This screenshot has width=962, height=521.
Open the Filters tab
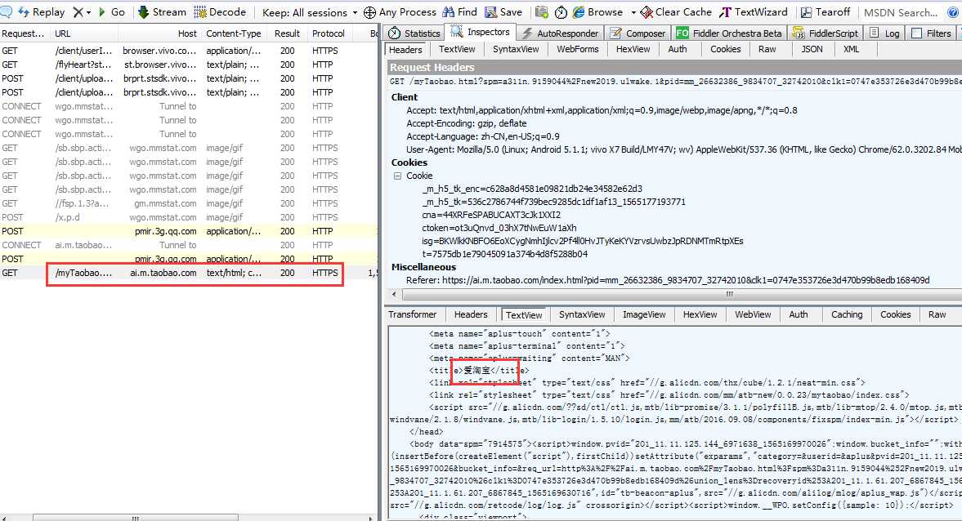[931, 33]
